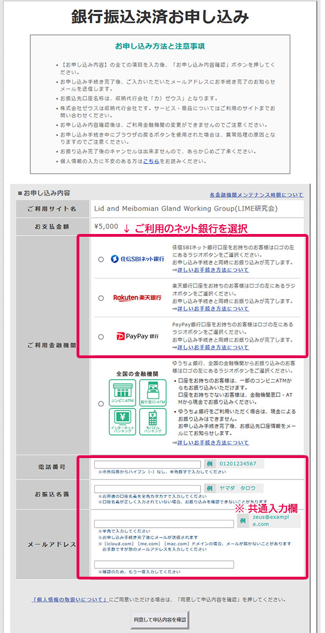Click the Rakuten 楽天銀行 logo
This screenshot has height=633, width=325.
[x=137, y=297]
